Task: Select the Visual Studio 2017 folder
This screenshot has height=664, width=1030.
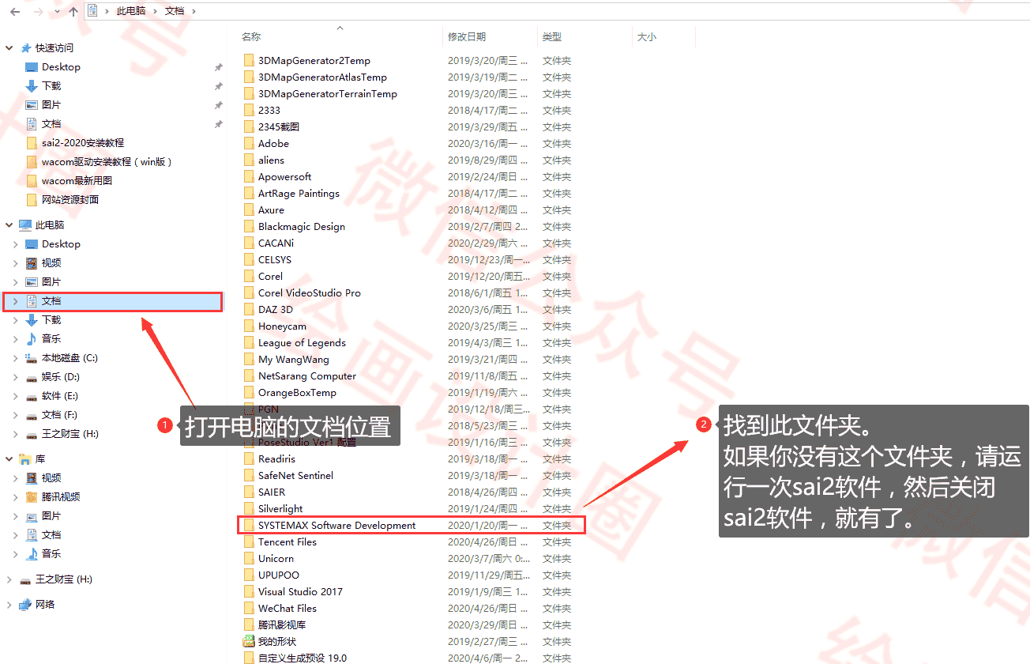Action: point(300,592)
